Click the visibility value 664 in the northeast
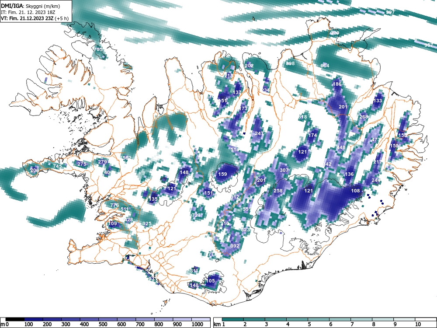This screenshot has height=328, width=437. [x=325, y=66]
